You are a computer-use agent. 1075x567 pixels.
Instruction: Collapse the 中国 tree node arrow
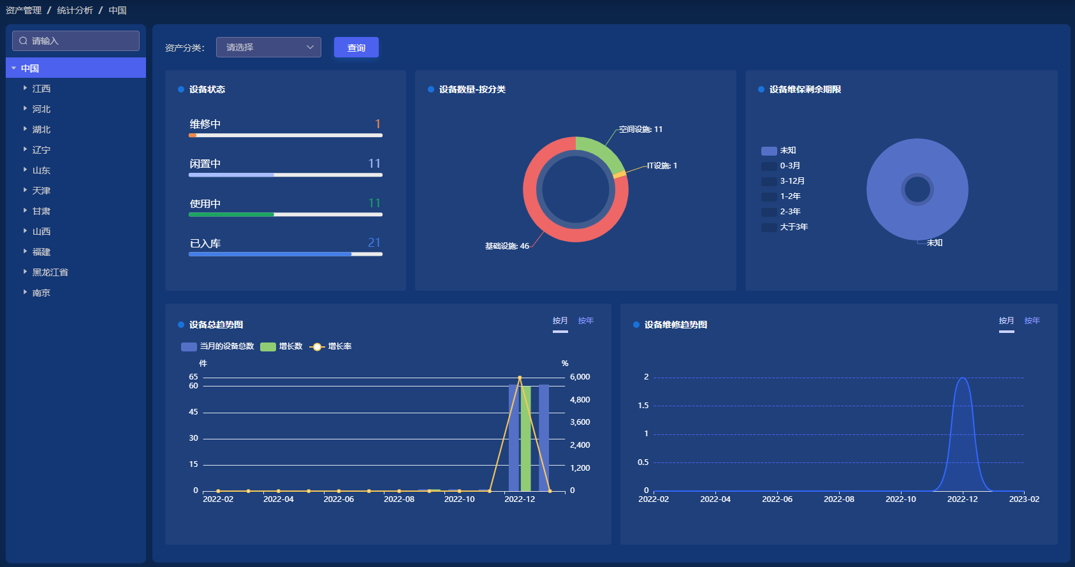14,68
